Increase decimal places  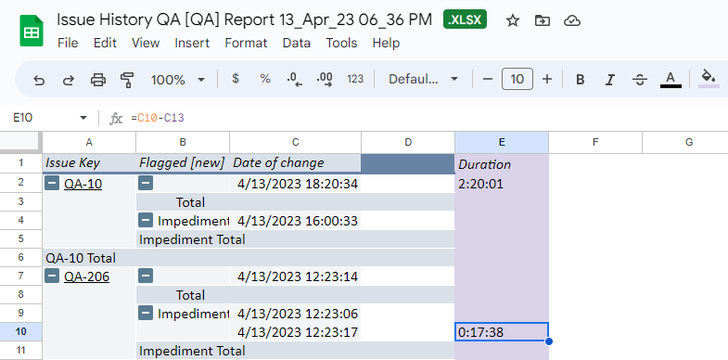tap(325, 80)
